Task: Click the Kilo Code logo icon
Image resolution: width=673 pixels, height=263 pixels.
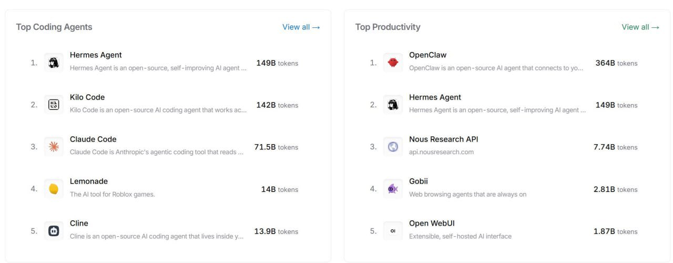Action: tap(53, 105)
